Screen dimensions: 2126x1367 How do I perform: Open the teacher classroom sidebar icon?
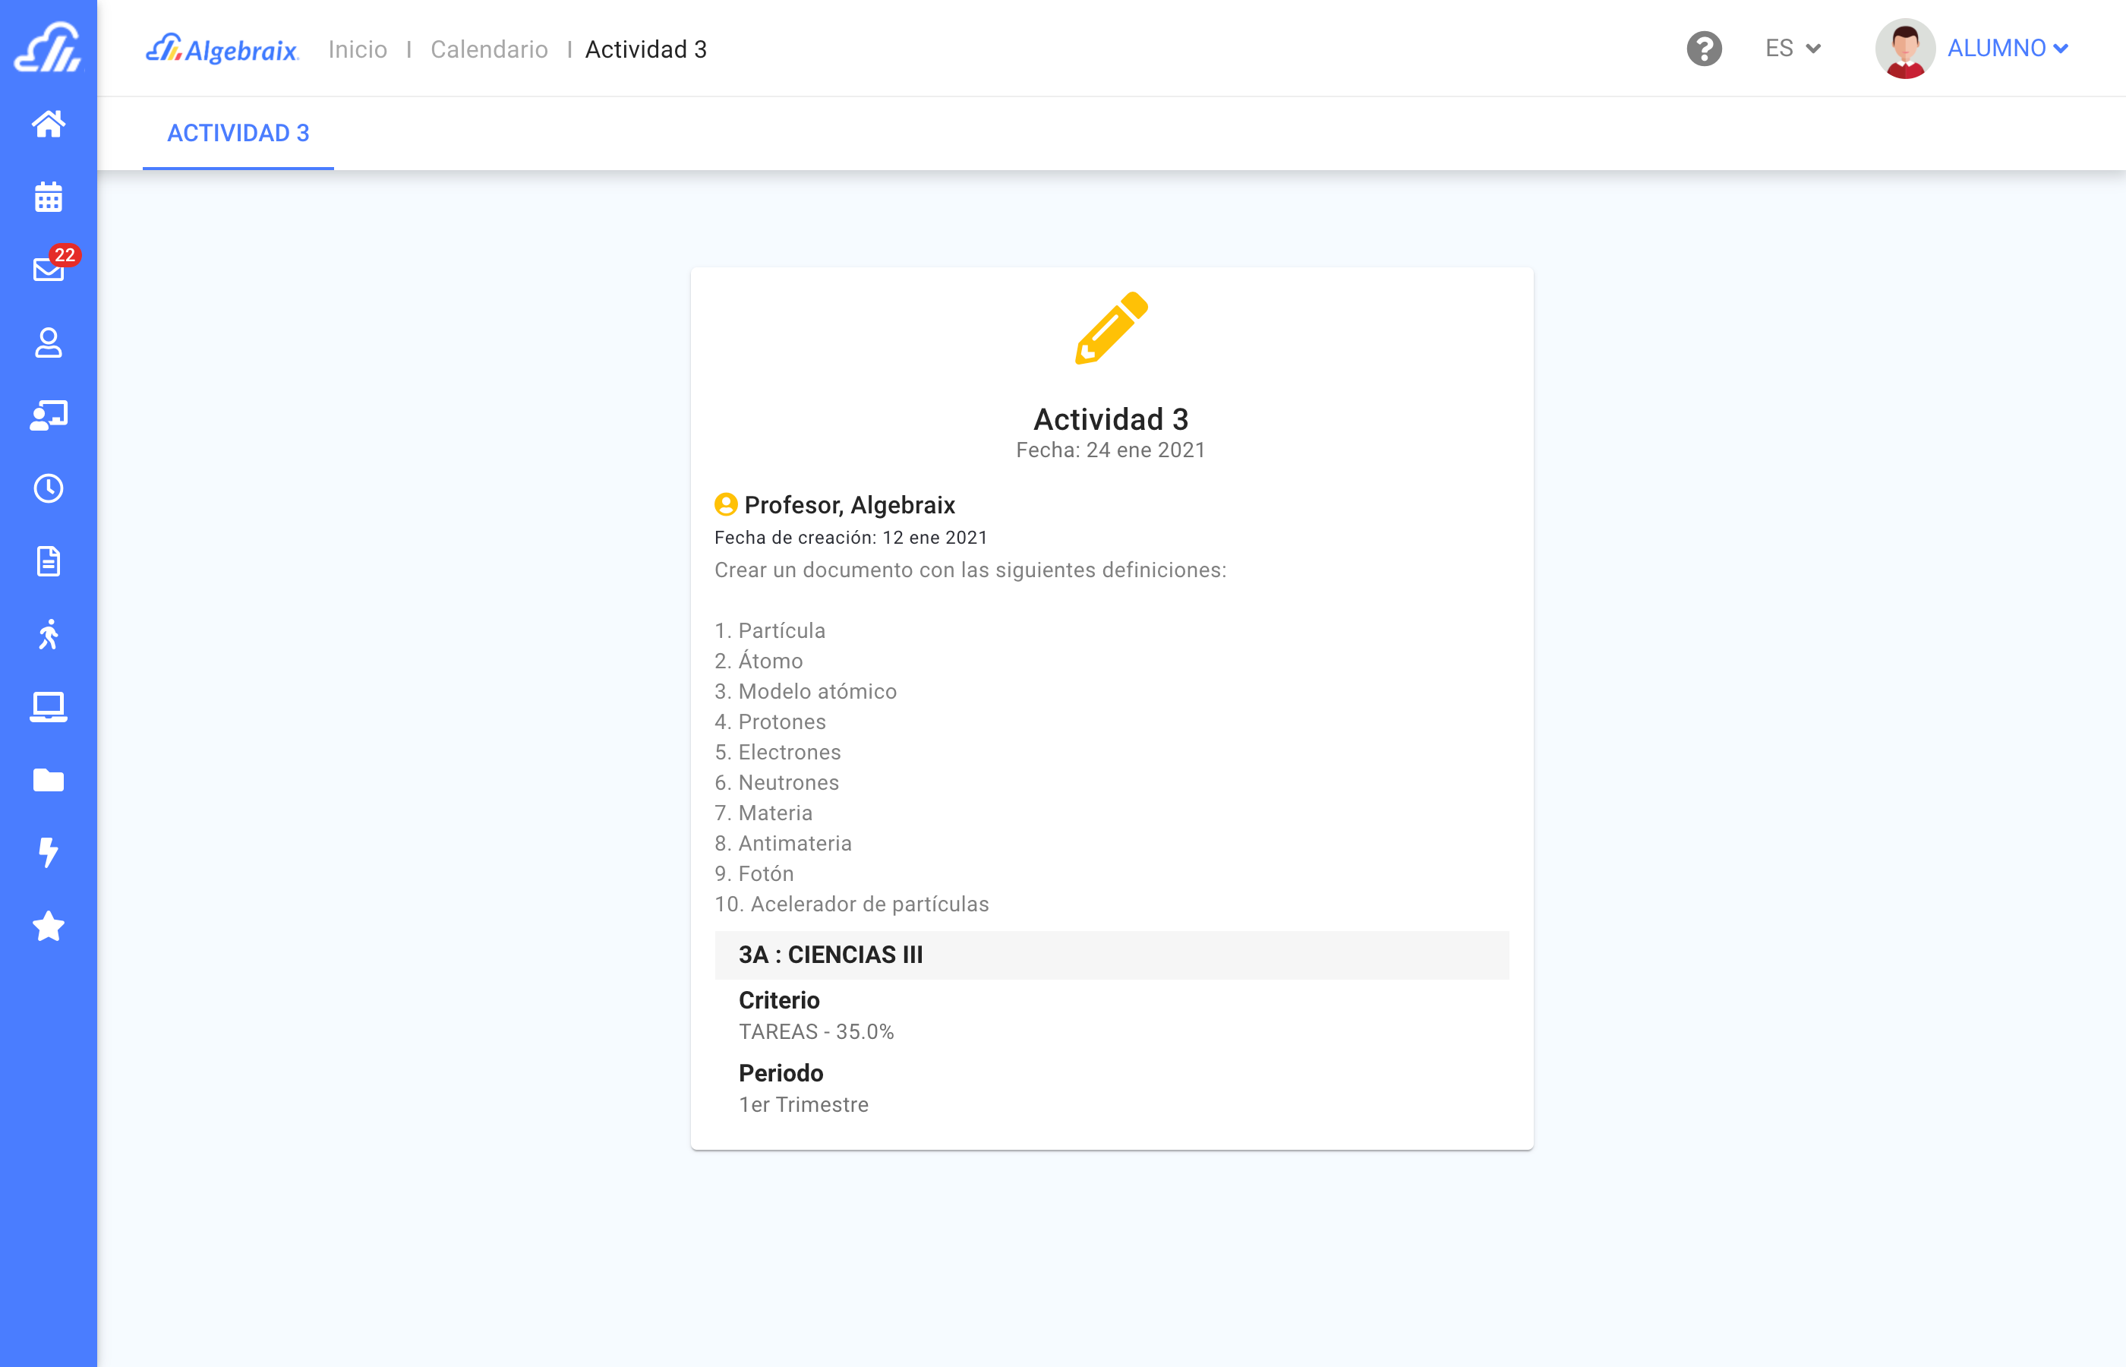point(48,415)
